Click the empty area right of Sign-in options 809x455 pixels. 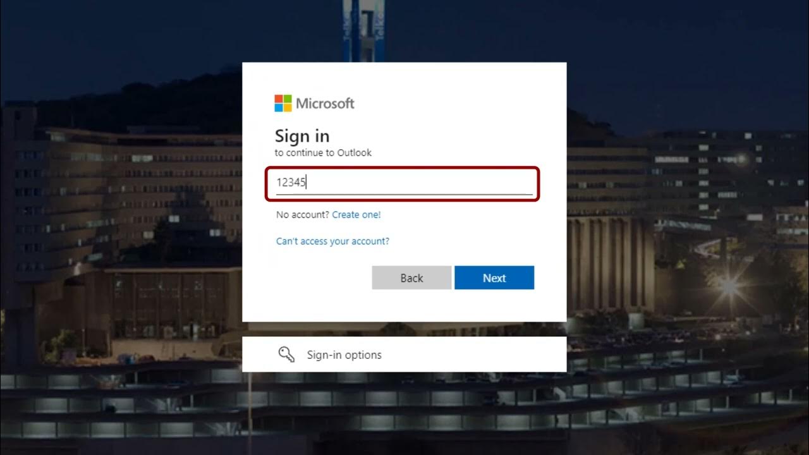[474, 355]
